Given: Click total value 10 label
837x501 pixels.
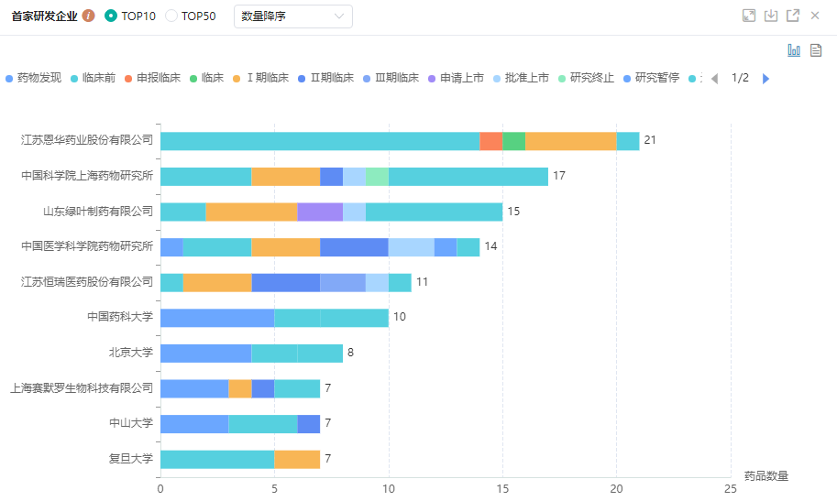Looking at the screenshot, I should pyautogui.click(x=400, y=317).
